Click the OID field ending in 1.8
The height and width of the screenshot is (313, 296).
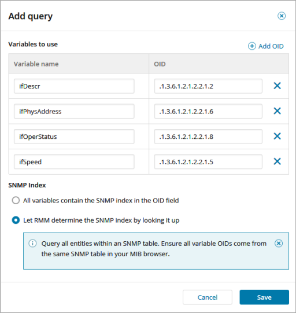click(x=208, y=137)
